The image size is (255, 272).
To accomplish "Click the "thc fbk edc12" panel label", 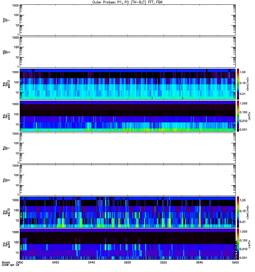I will point(6,212).
